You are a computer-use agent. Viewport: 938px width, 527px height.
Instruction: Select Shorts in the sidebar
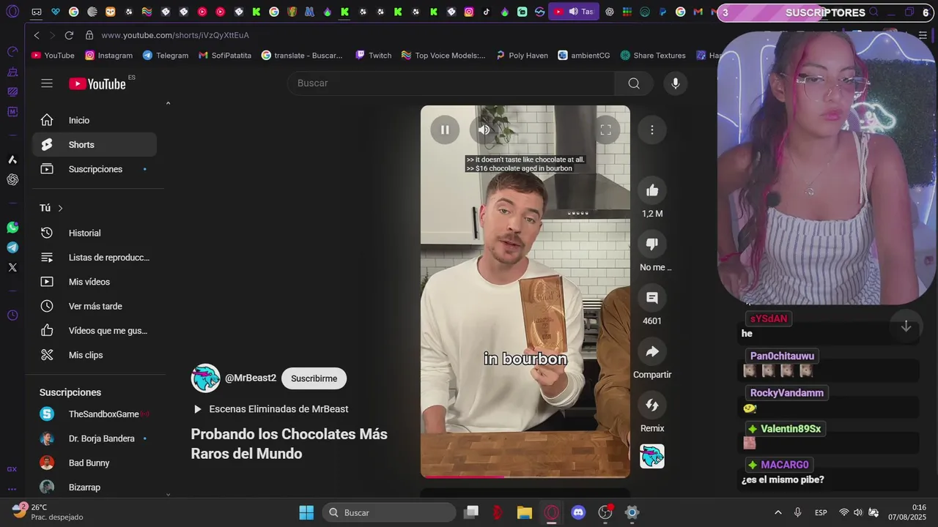pos(95,144)
